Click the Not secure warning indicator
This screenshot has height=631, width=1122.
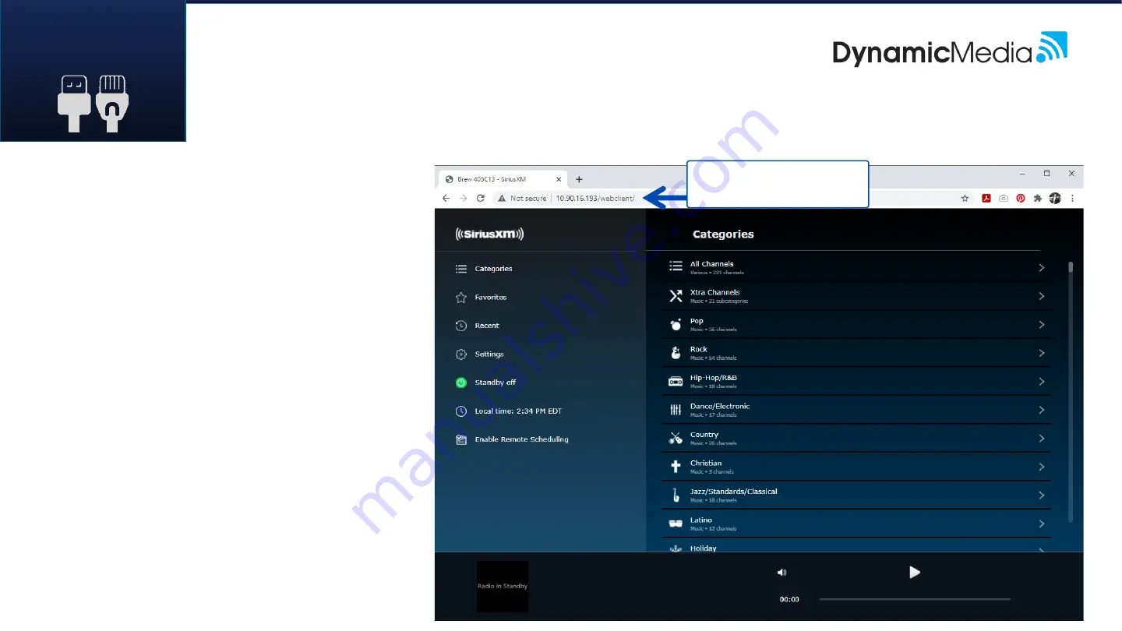coord(523,199)
